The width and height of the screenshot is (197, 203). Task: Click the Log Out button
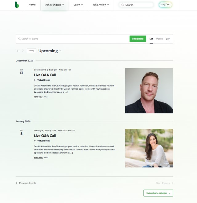coord(165,5)
